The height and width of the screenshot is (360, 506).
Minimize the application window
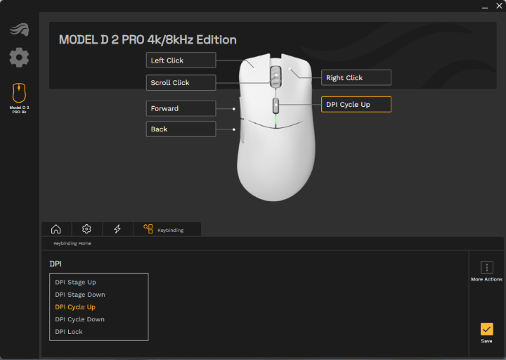[x=485, y=6]
